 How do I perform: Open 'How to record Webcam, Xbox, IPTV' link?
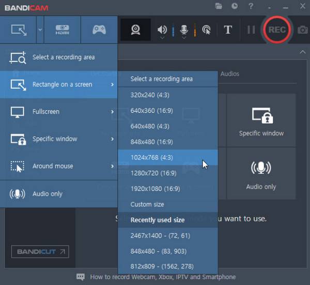click(x=163, y=277)
